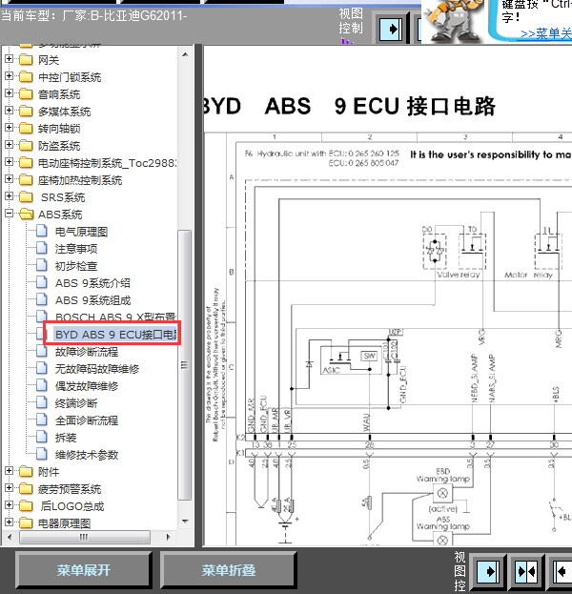The image size is (572, 594).
Task: Expand the 网关 folder
Action: [x=10, y=59]
